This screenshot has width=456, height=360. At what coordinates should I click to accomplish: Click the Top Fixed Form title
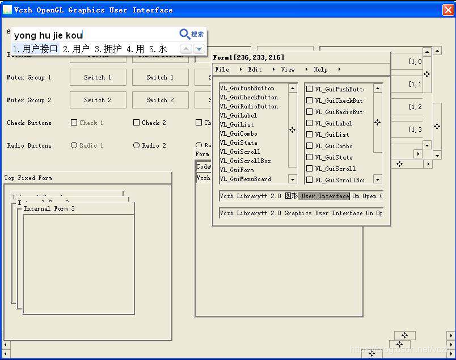28,178
